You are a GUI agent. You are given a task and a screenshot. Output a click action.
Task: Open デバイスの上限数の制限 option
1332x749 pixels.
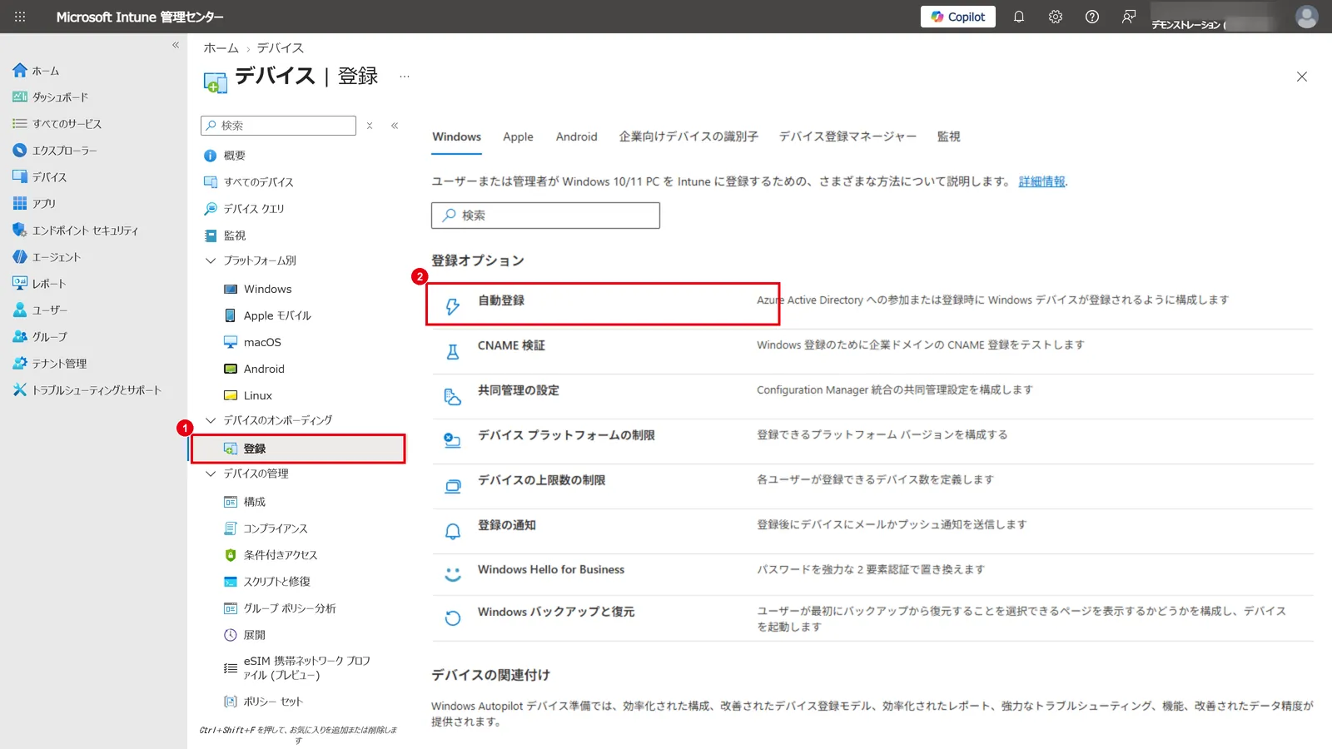(541, 480)
